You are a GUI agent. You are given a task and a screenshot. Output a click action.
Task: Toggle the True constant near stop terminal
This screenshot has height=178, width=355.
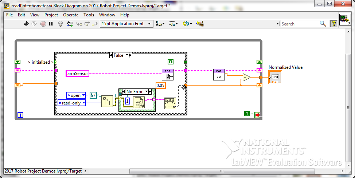point(247,114)
